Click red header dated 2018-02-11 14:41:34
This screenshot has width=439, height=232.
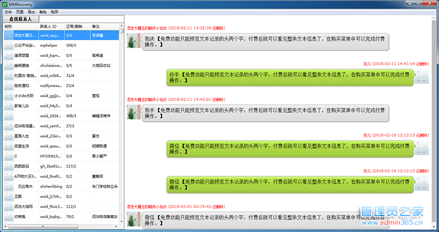(396, 64)
